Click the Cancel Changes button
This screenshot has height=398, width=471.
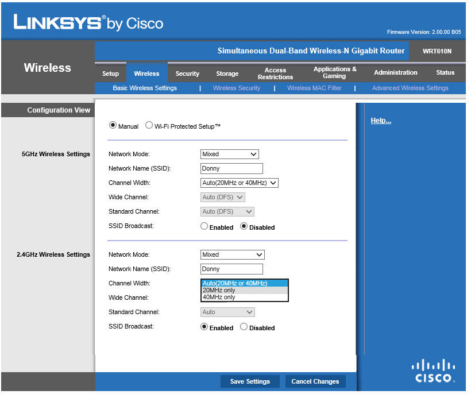pyautogui.click(x=315, y=381)
